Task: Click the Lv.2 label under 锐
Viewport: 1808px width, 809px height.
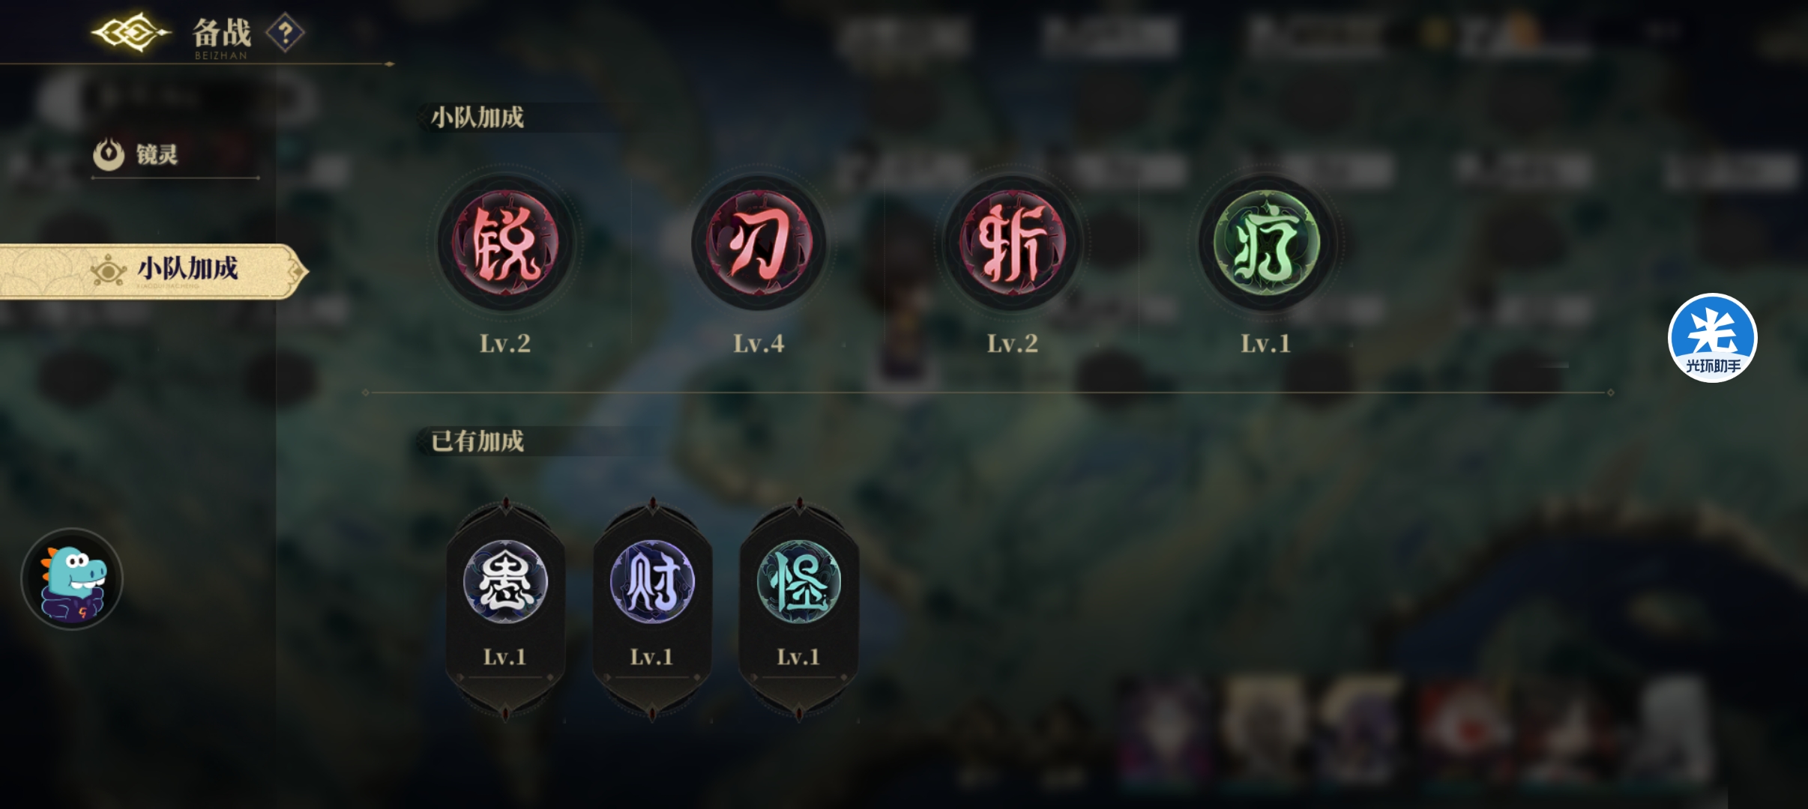Action: click(505, 344)
